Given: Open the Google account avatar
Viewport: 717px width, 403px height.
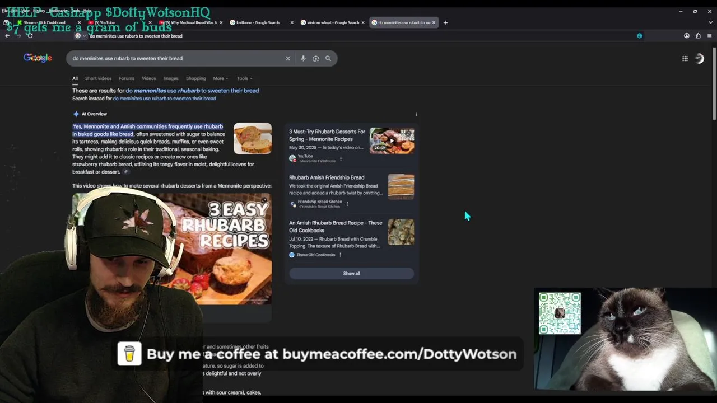Looking at the screenshot, I should pos(699,58).
